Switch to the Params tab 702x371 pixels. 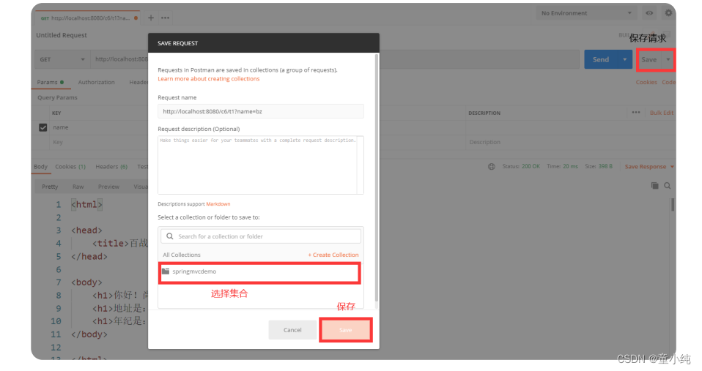(50, 82)
